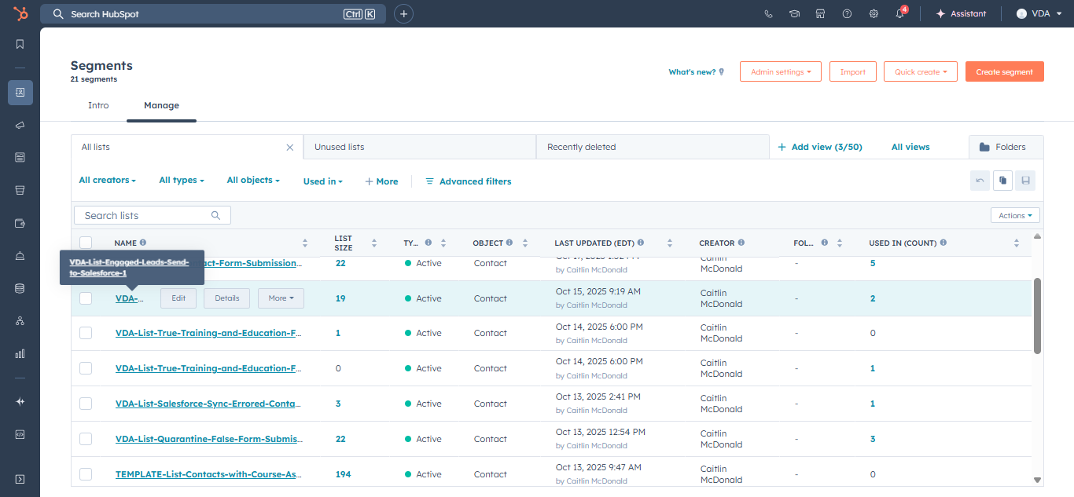This screenshot has width=1074, height=497.
Task: Click the info icon next to NAME header
Action: pyautogui.click(x=143, y=243)
